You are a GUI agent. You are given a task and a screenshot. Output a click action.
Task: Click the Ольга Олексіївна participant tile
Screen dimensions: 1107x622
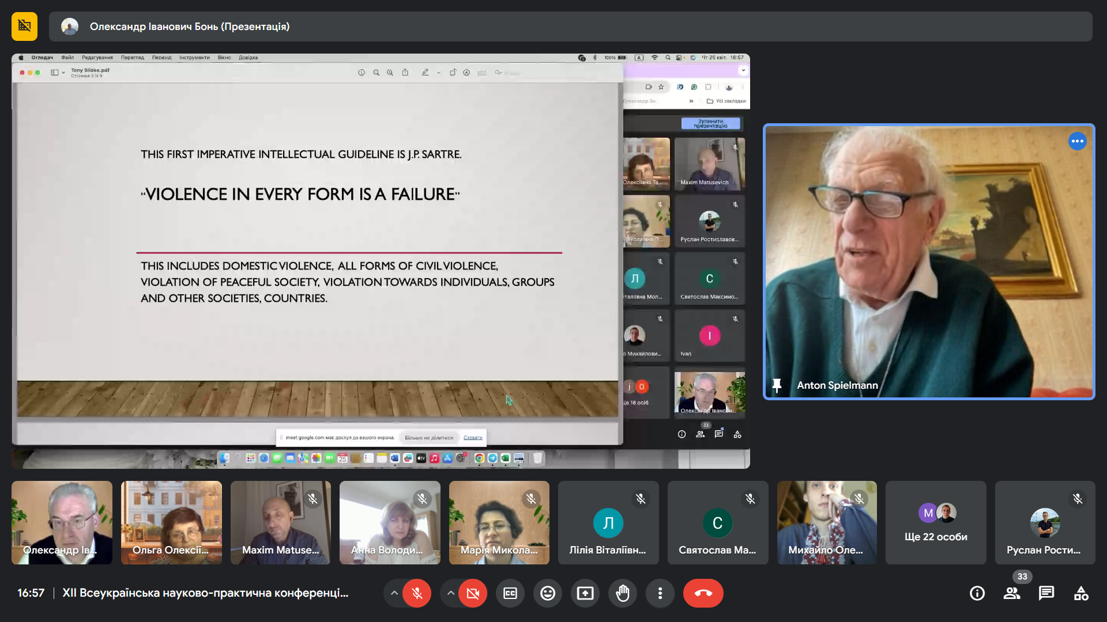tap(171, 522)
